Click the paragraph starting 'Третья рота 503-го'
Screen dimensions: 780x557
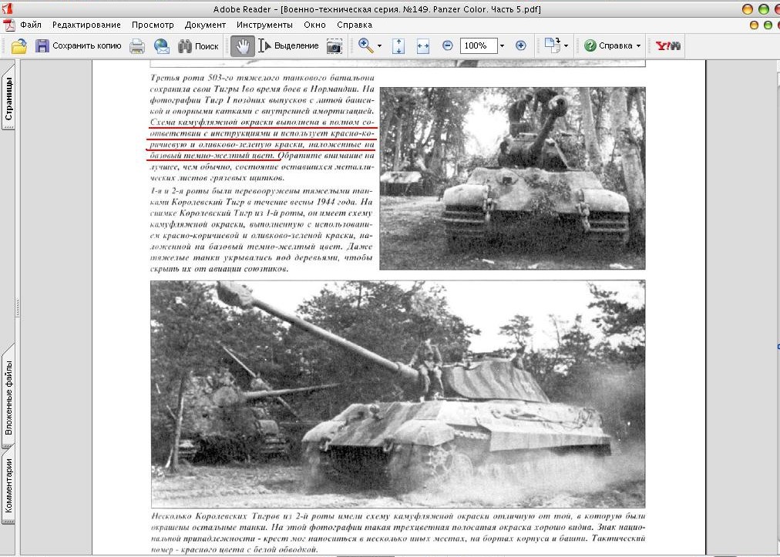261,128
